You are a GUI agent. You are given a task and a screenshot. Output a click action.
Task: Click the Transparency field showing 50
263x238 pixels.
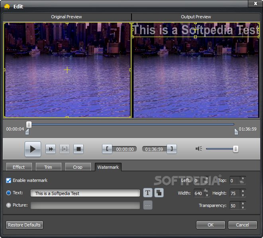pyautogui.click(x=235, y=206)
